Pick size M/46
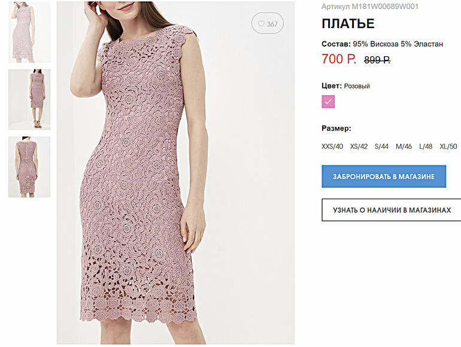Screen dimensions: 461x347 404,147
